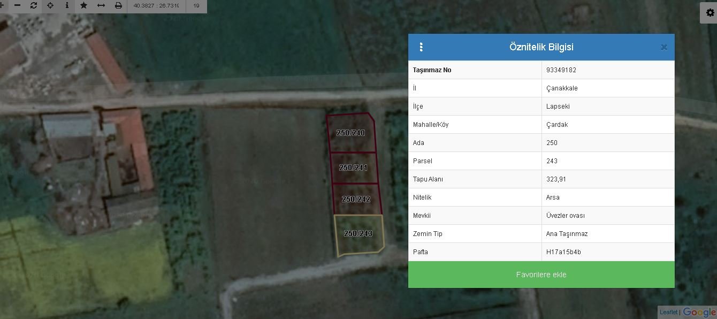Click the zoom out minus icon
717x319 pixels.
[x=18, y=5]
